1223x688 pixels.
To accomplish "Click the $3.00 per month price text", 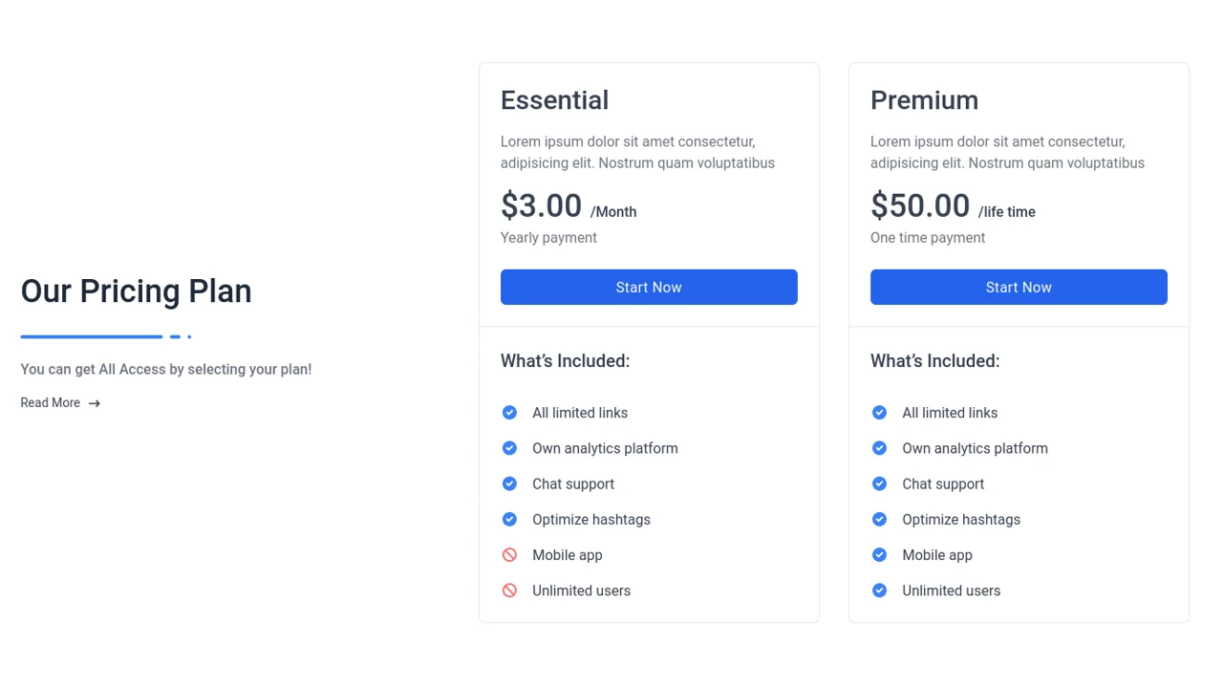I will tap(542, 204).
